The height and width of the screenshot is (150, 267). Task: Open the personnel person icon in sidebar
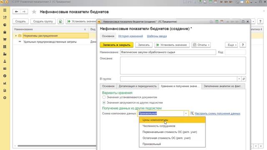pyautogui.click(x=5, y=61)
